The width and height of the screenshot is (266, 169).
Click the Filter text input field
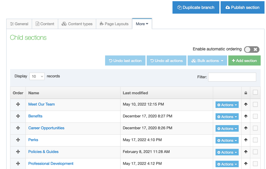tap(232, 77)
